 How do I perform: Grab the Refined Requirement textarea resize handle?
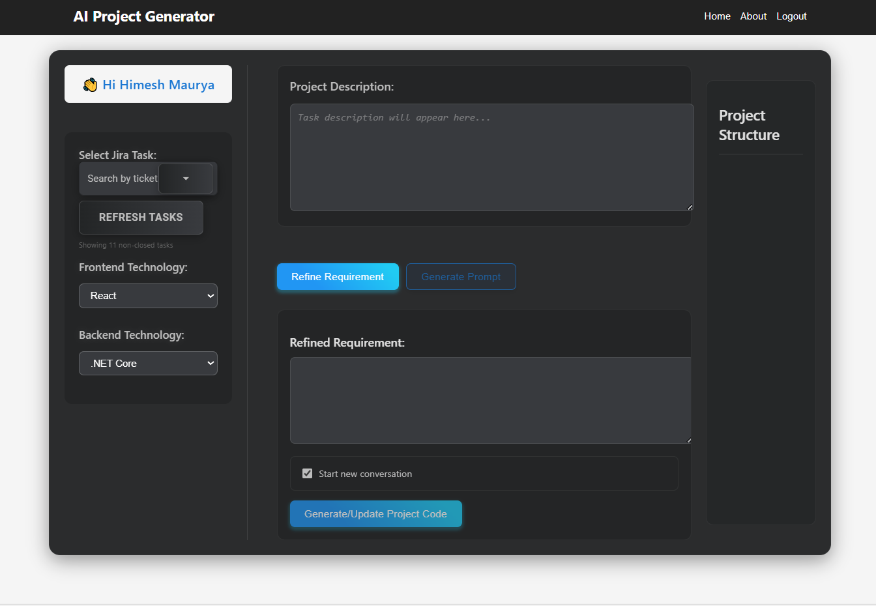[x=688, y=440]
